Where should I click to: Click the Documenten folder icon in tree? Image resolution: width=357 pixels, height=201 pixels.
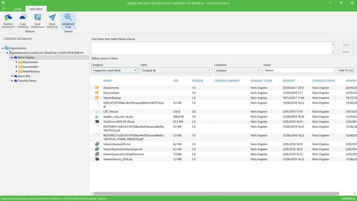(20, 67)
